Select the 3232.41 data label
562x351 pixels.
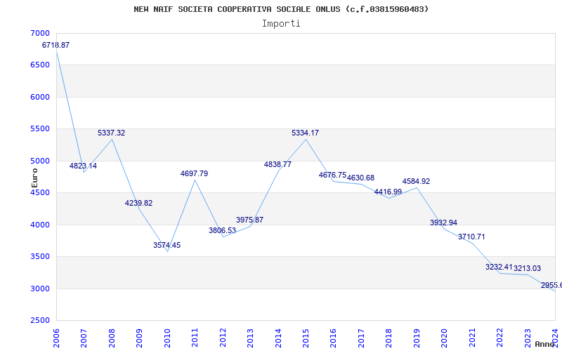coord(499,267)
